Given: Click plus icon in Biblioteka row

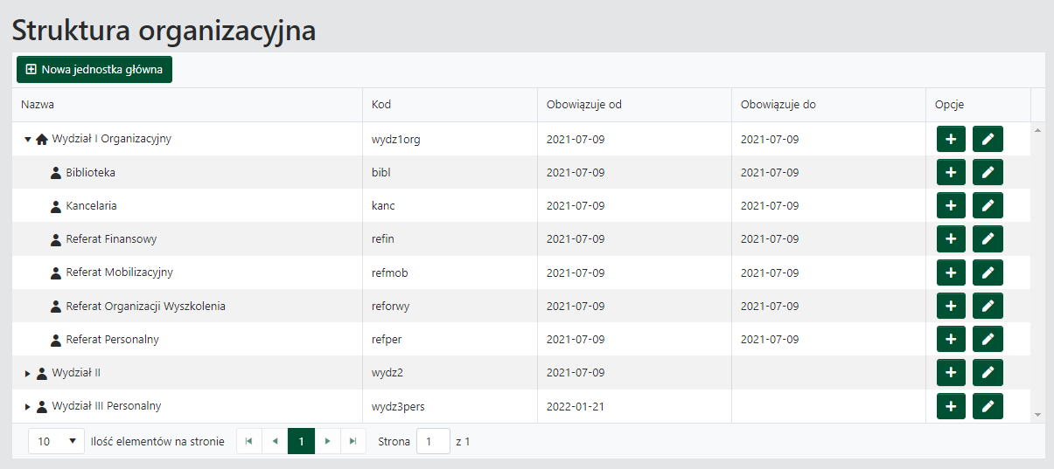Looking at the screenshot, I should pyautogui.click(x=951, y=173).
